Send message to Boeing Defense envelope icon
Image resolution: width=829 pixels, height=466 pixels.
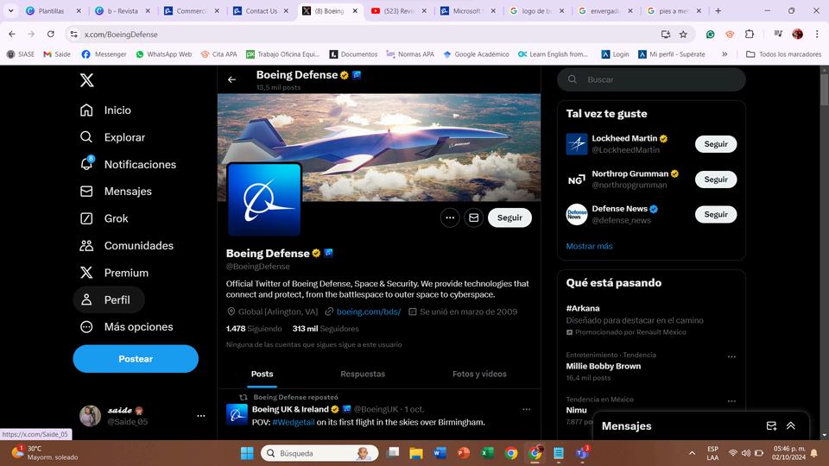(x=474, y=217)
